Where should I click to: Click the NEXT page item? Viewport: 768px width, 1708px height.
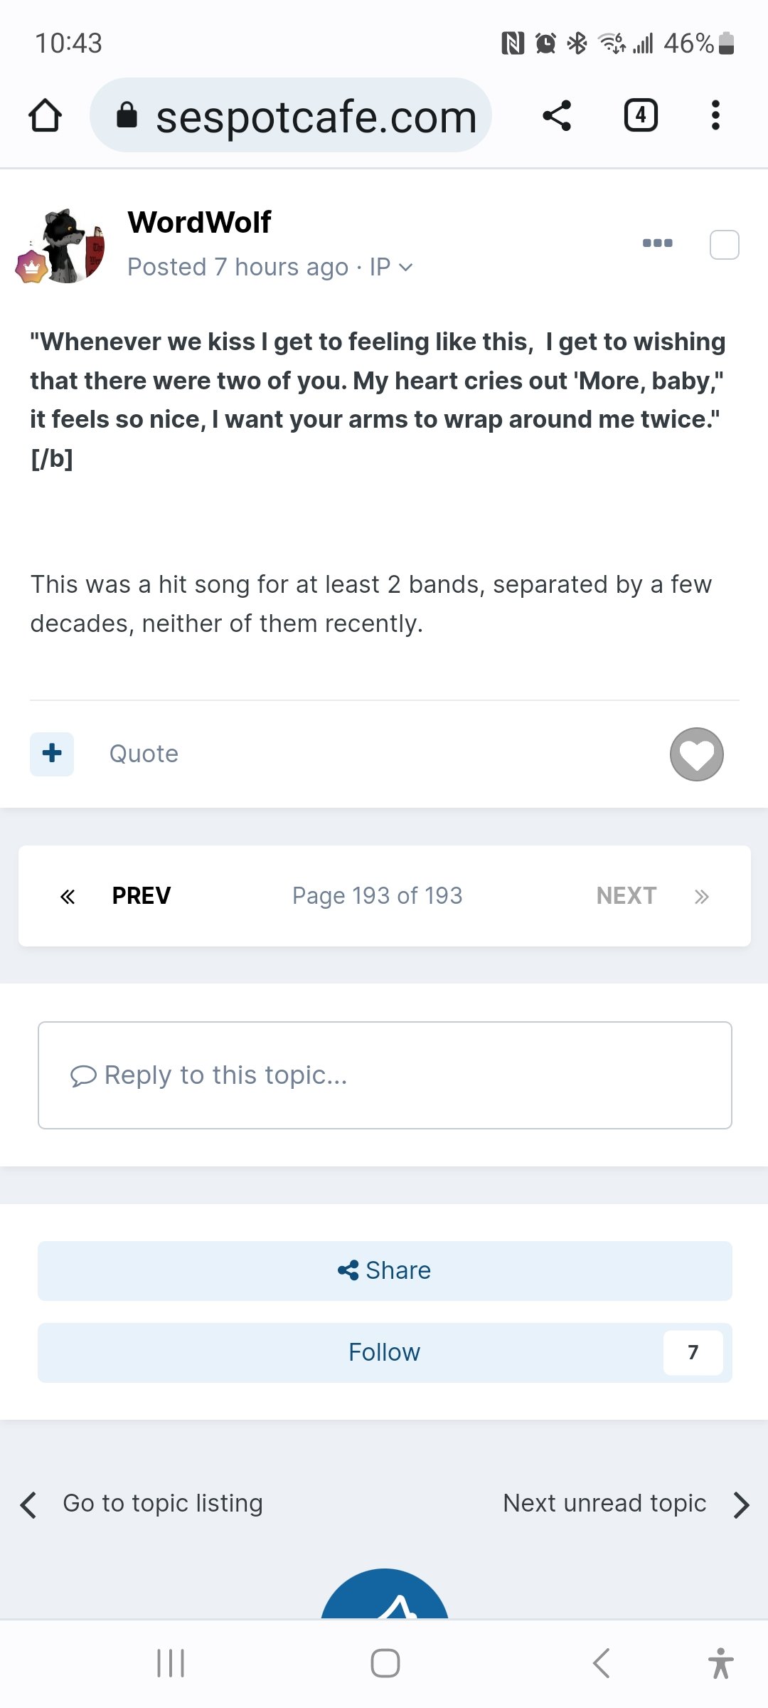point(626,896)
